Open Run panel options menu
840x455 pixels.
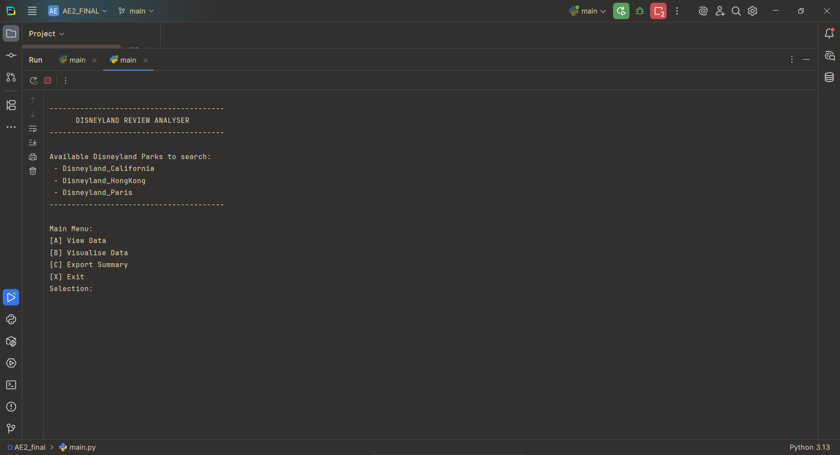[x=791, y=59]
